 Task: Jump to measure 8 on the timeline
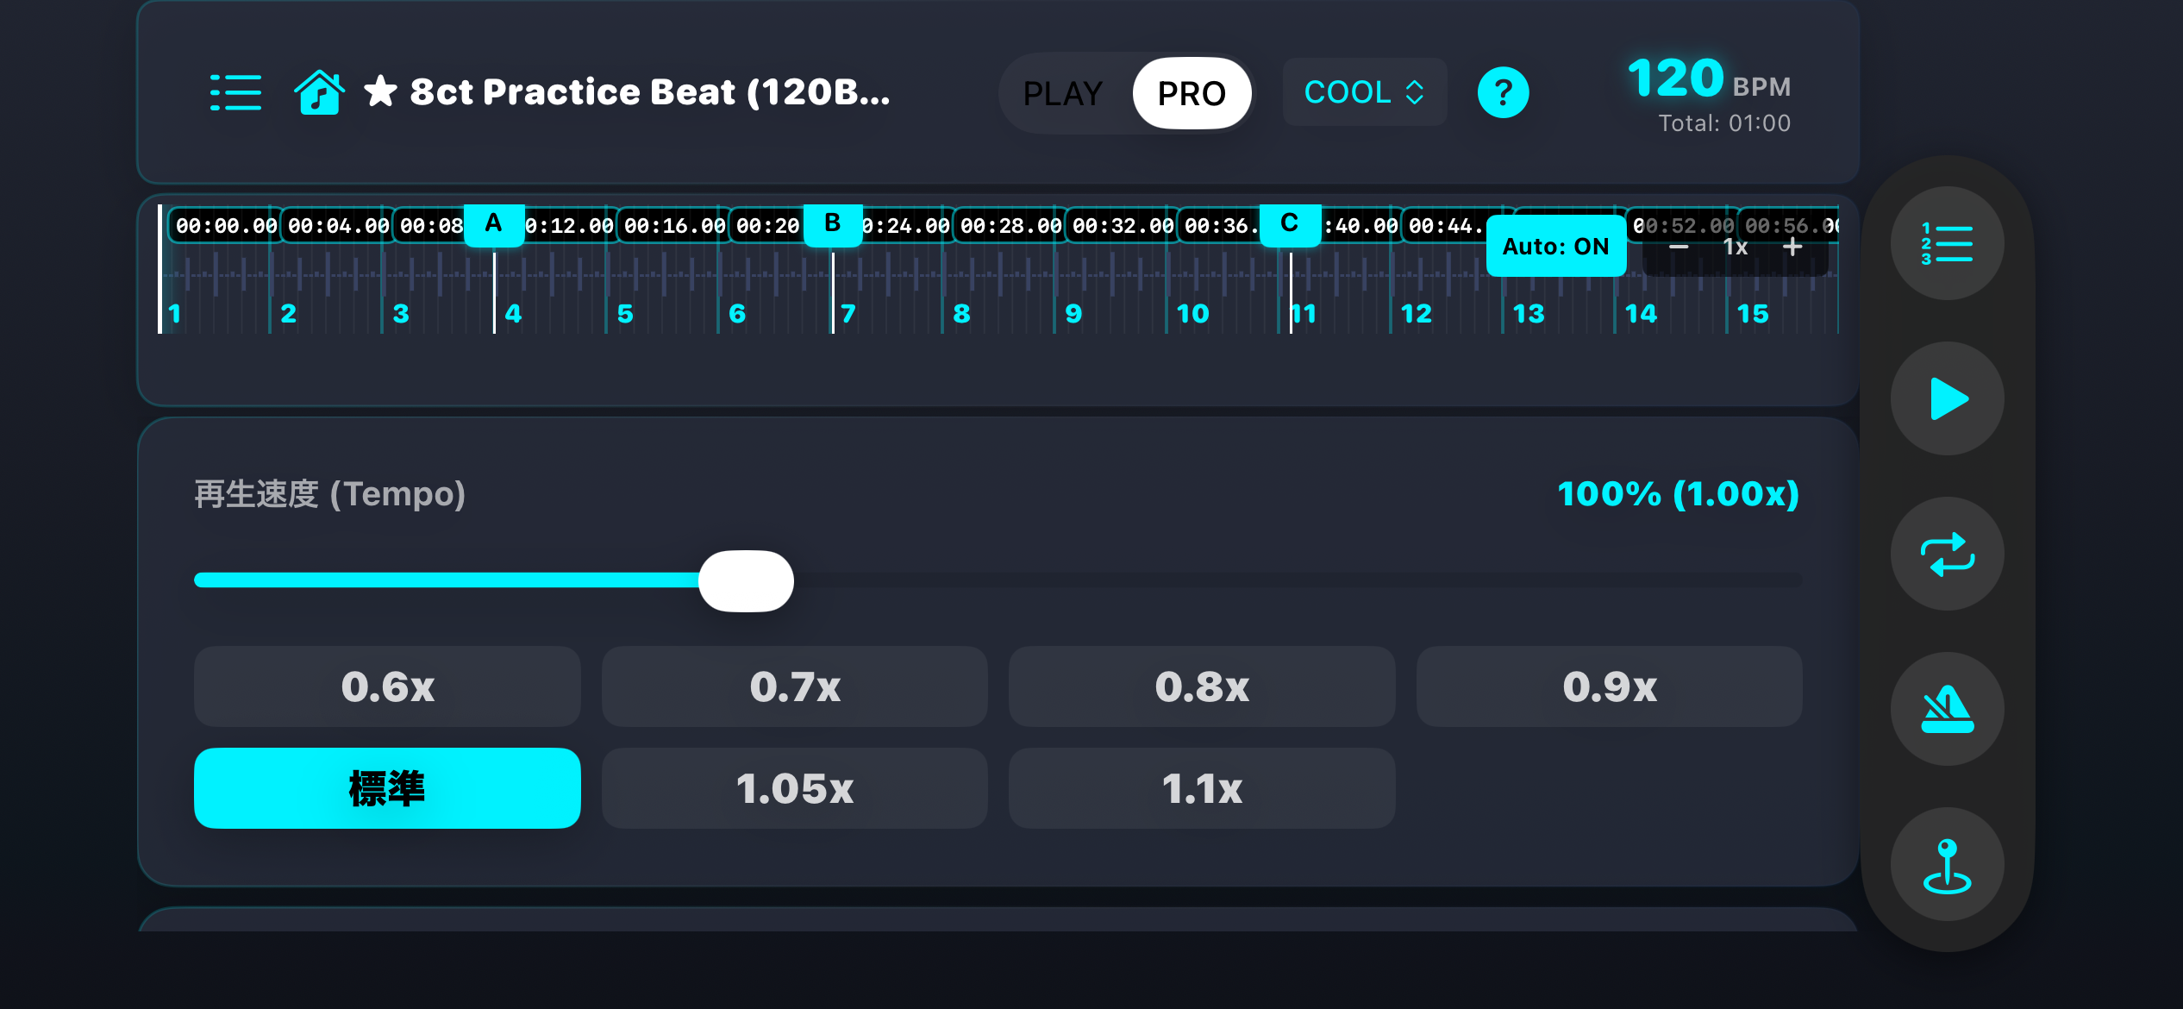961,313
